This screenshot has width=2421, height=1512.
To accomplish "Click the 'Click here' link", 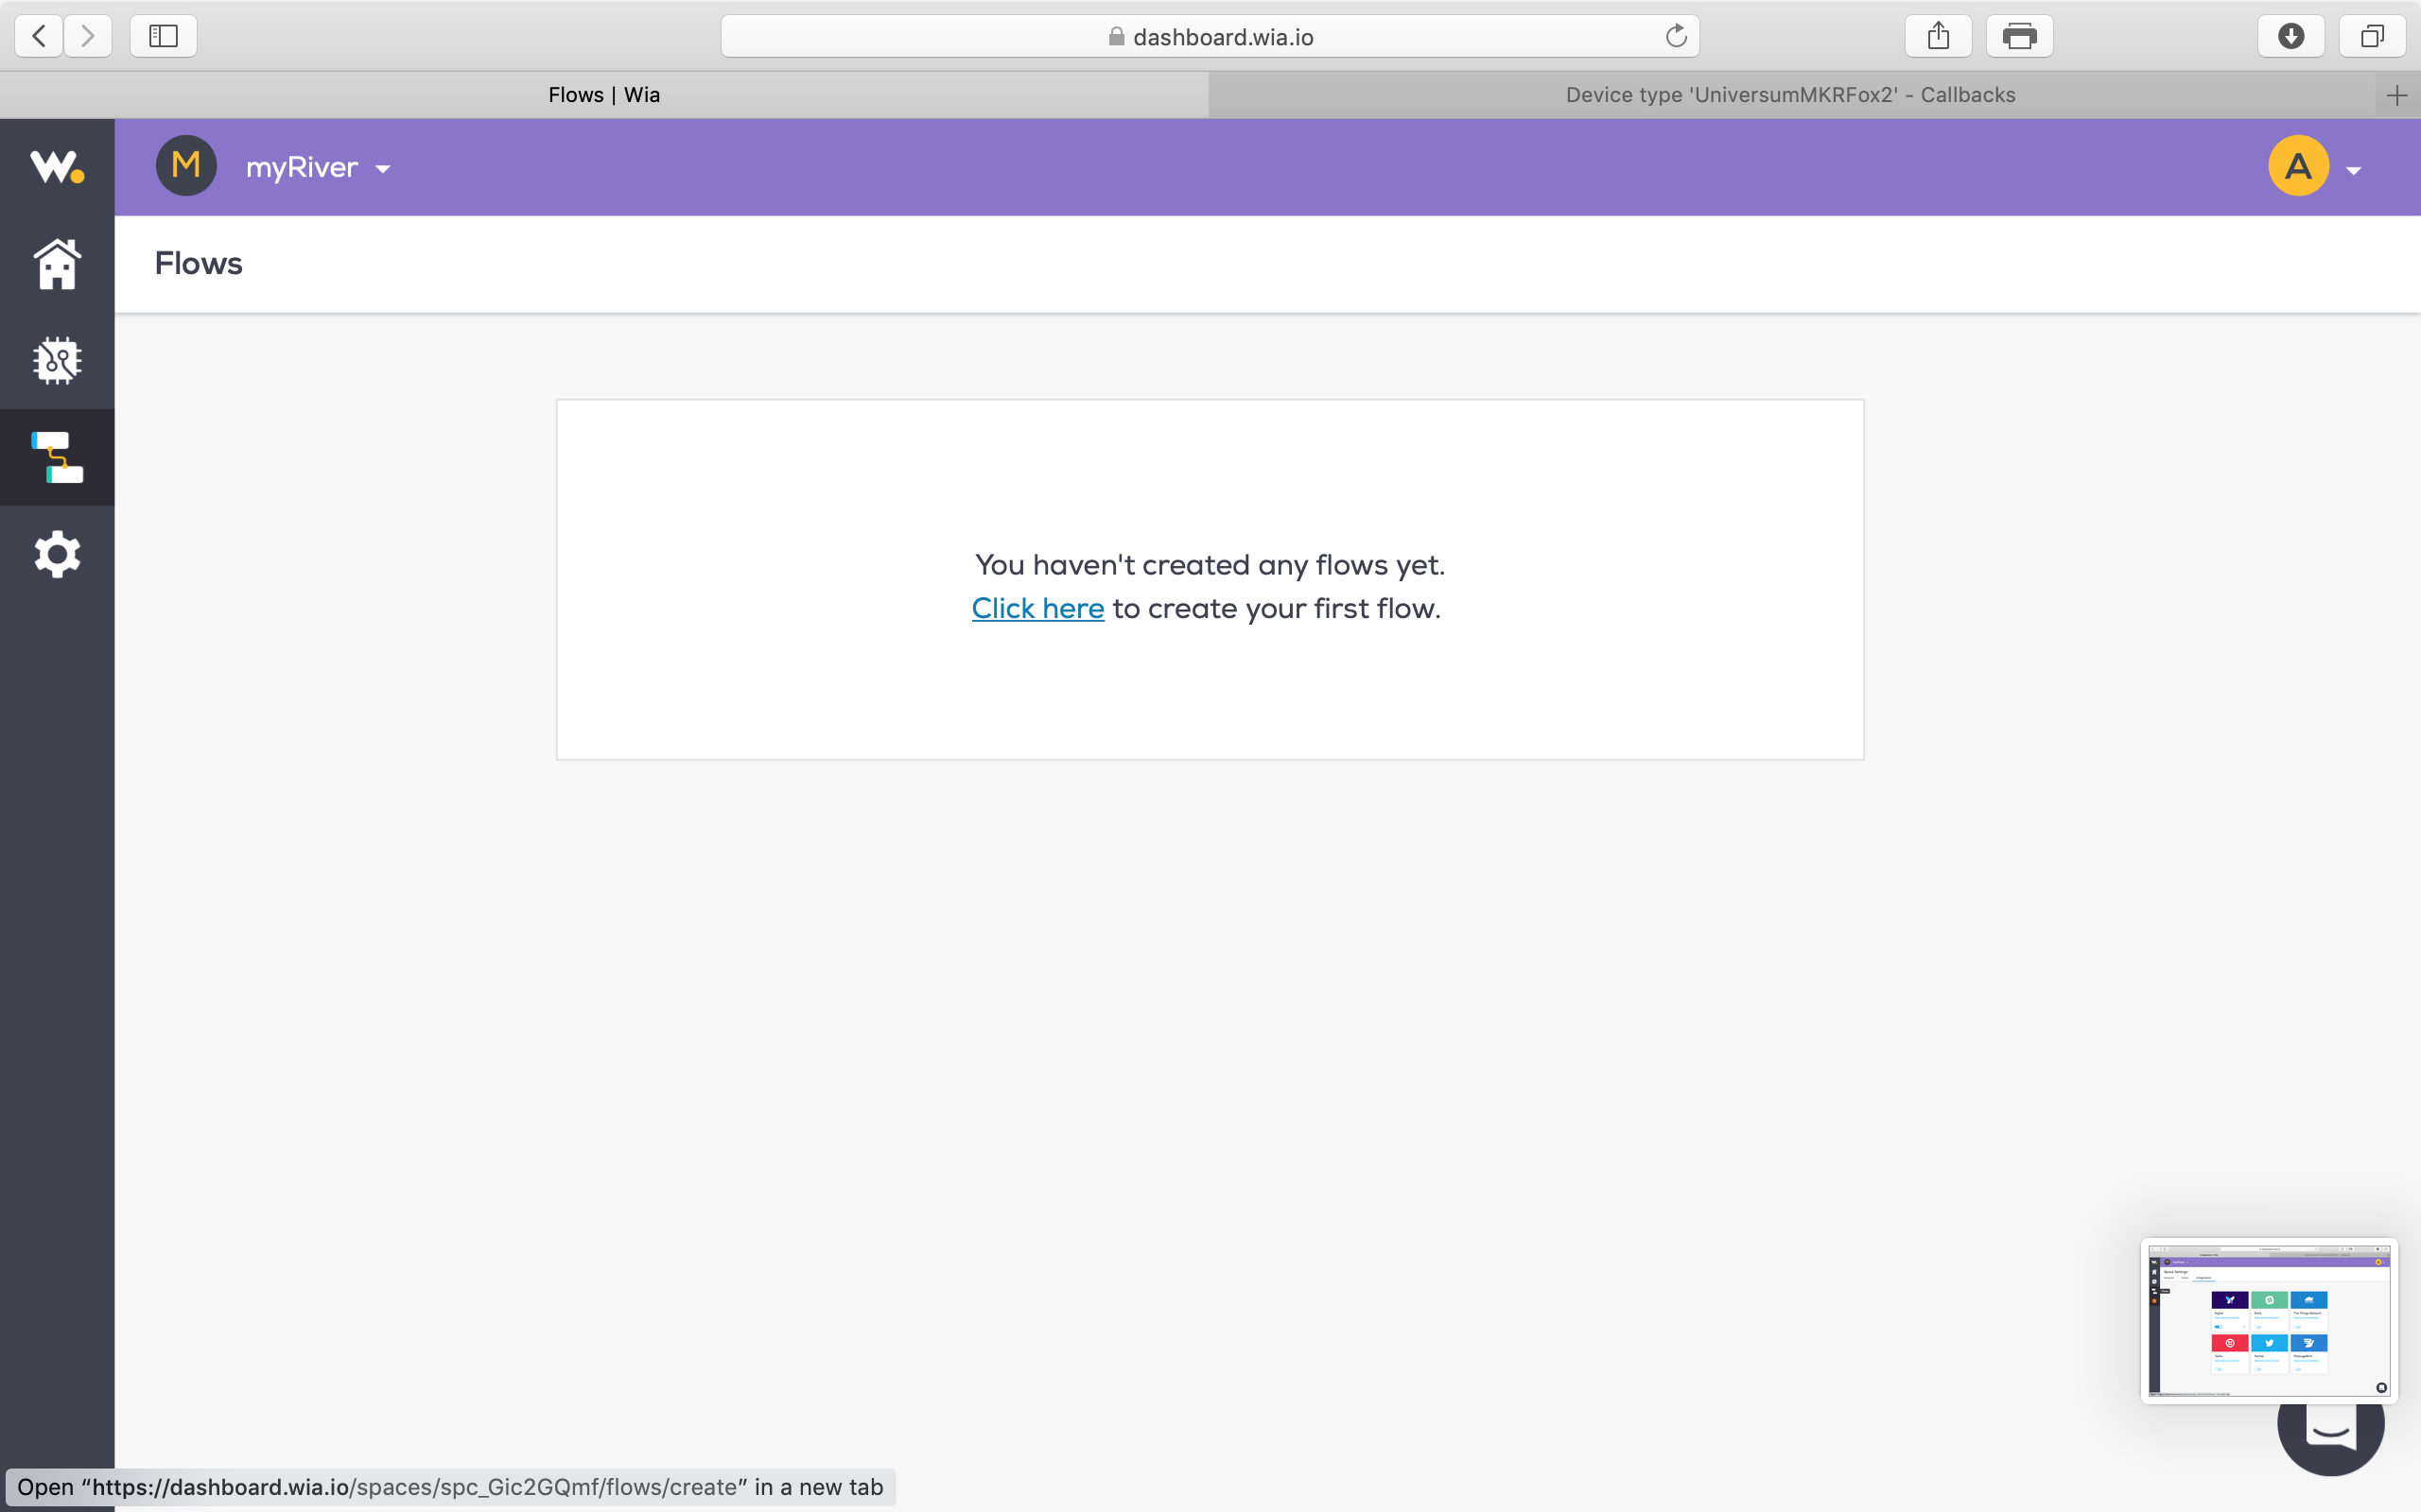I will click(x=1037, y=609).
